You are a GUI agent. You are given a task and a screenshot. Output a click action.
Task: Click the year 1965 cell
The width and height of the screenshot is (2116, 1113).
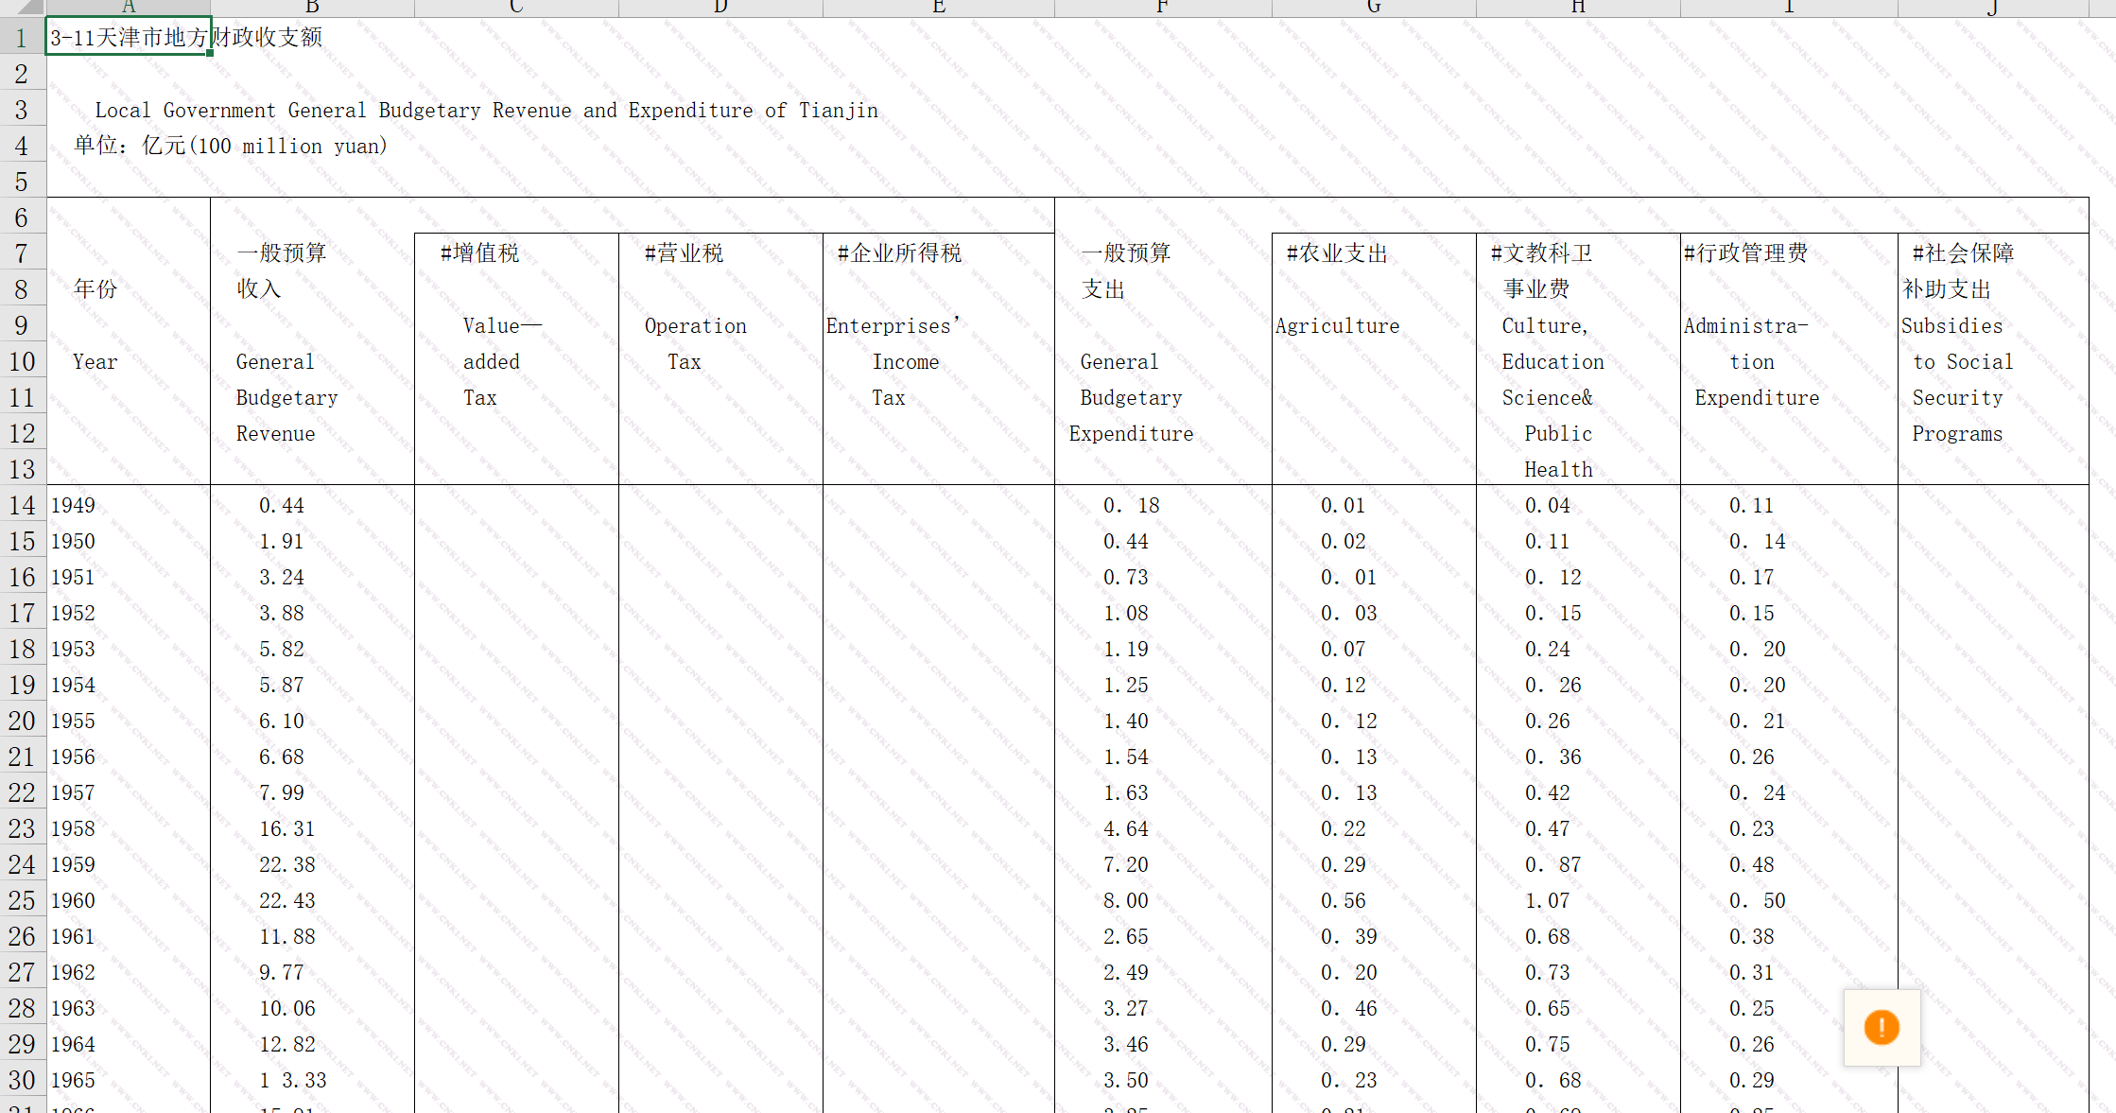74,1081
